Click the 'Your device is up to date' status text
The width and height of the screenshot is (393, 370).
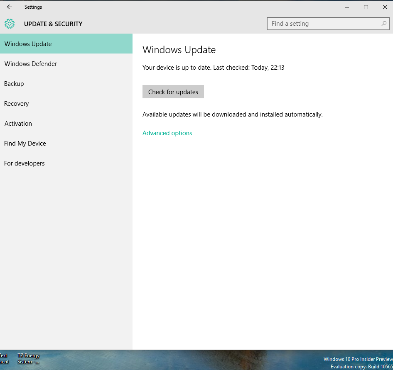click(x=213, y=68)
